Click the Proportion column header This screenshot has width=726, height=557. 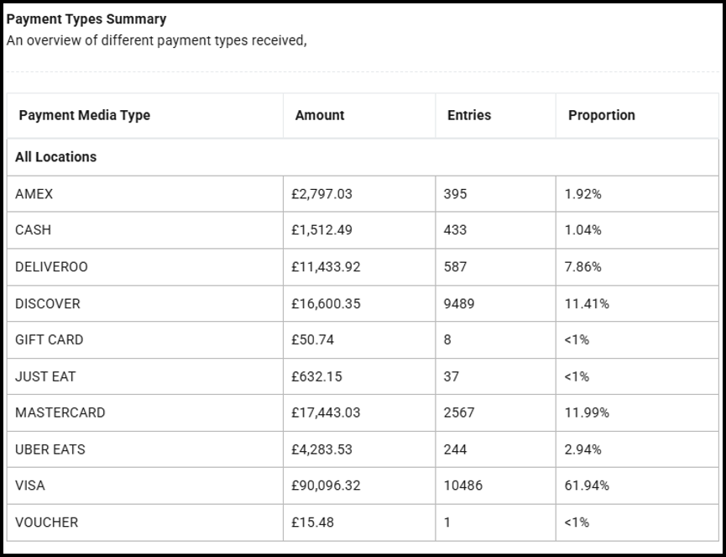click(602, 116)
